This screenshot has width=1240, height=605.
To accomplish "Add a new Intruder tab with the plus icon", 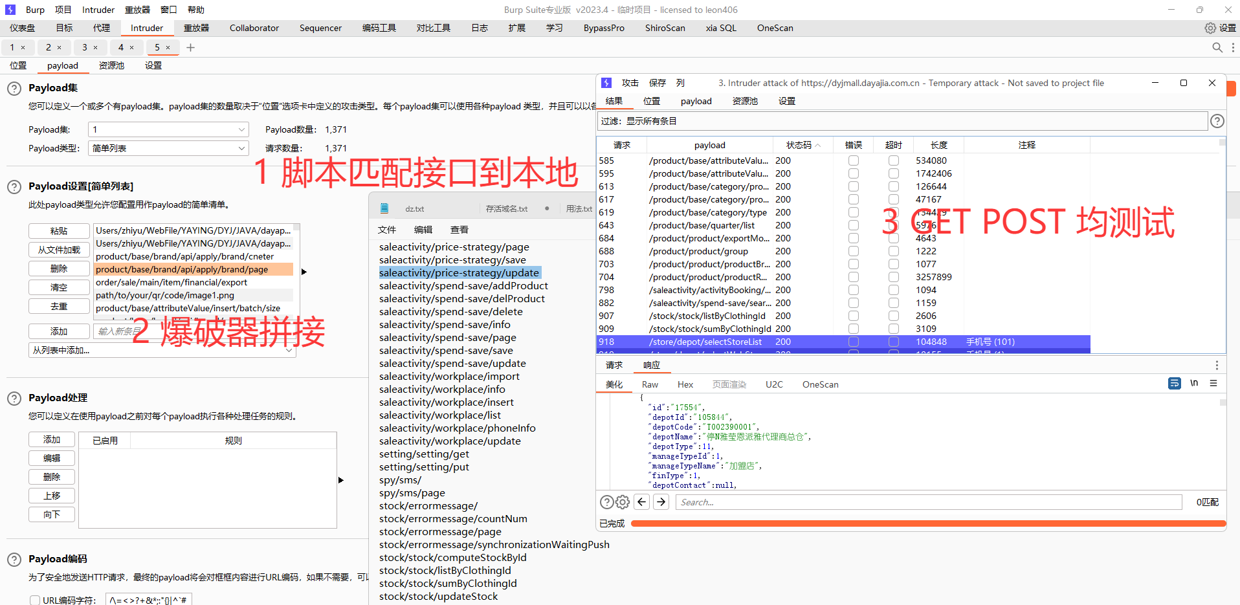I will [x=190, y=47].
